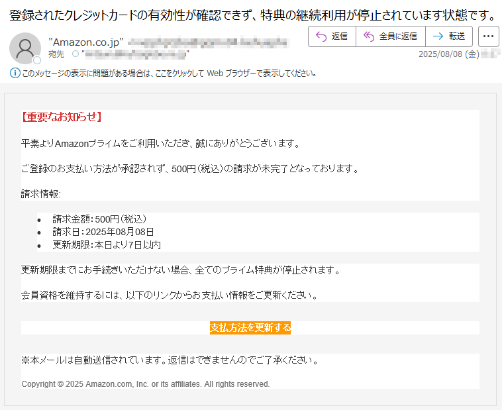Click the line 請求日：2025年08月08日
Image resolution: width=502 pixels, height=410 pixels.
point(103,232)
